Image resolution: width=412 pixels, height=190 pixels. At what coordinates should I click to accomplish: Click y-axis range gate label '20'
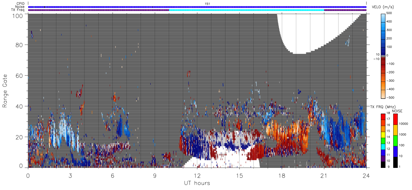click(19, 137)
